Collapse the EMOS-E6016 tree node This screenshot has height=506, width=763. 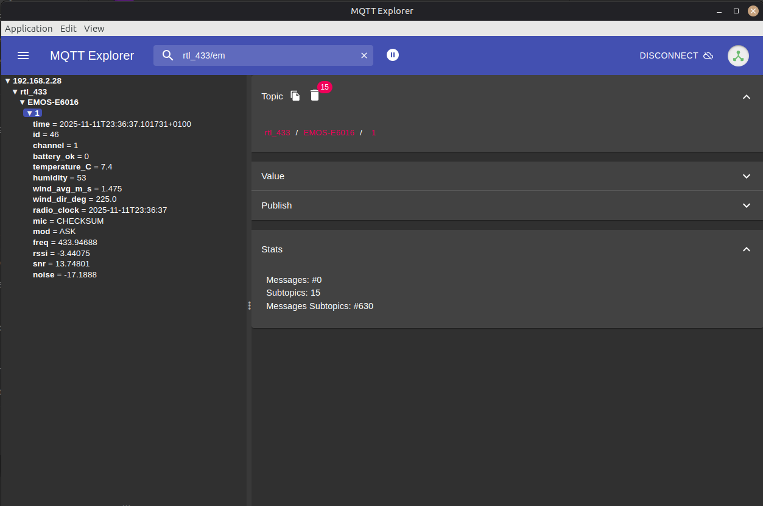(23, 102)
